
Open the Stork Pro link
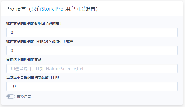pyautogui.click(x=52, y=9)
